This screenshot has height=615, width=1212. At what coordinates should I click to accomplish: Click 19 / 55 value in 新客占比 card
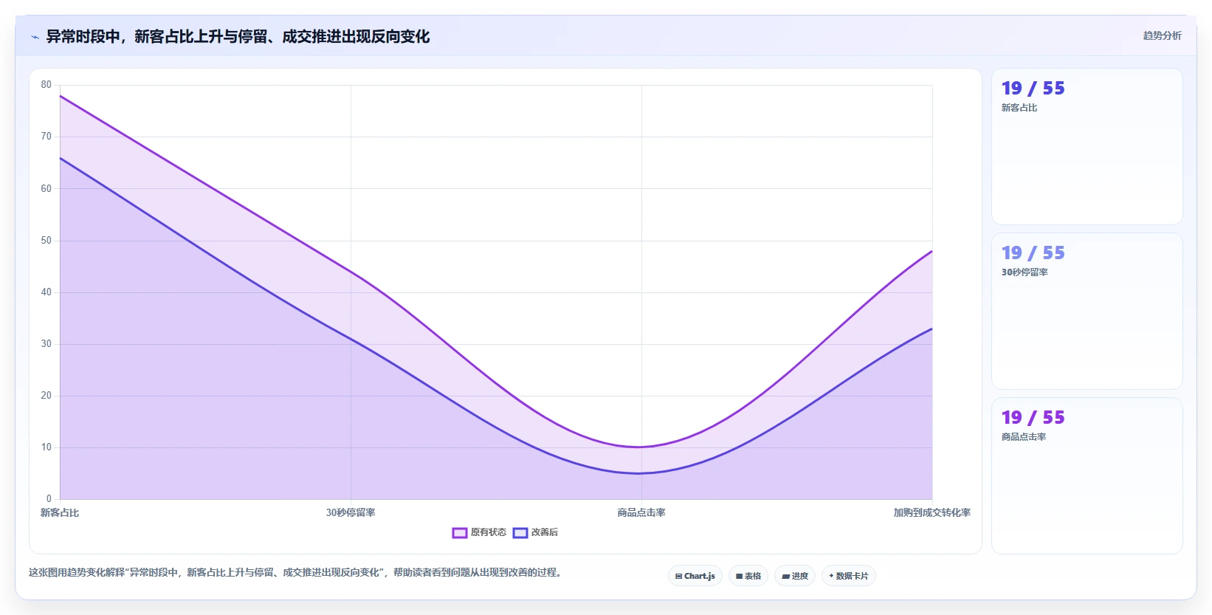(x=1033, y=89)
